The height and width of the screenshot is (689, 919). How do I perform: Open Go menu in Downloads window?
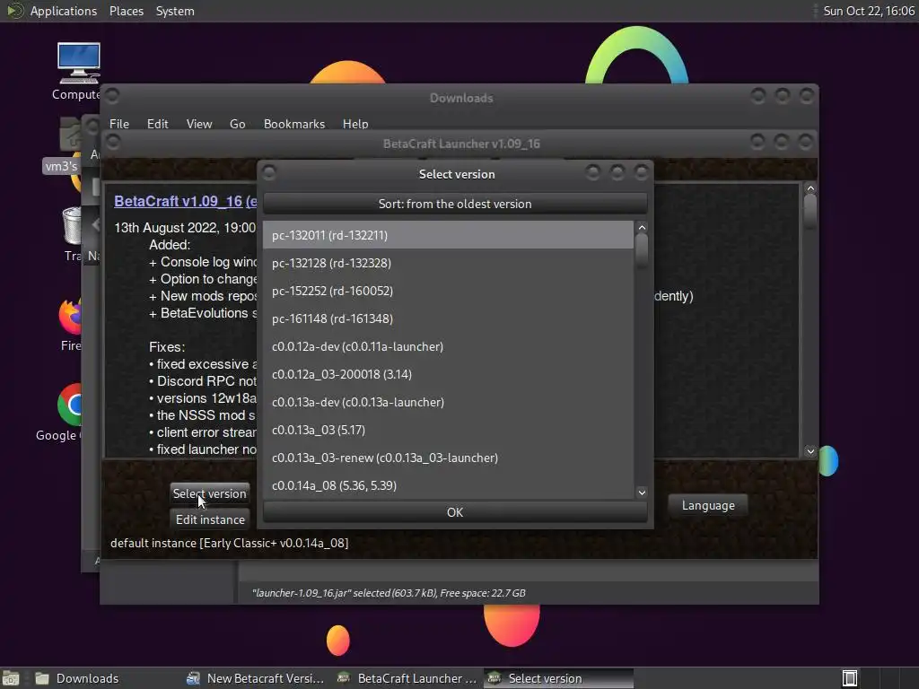(237, 124)
